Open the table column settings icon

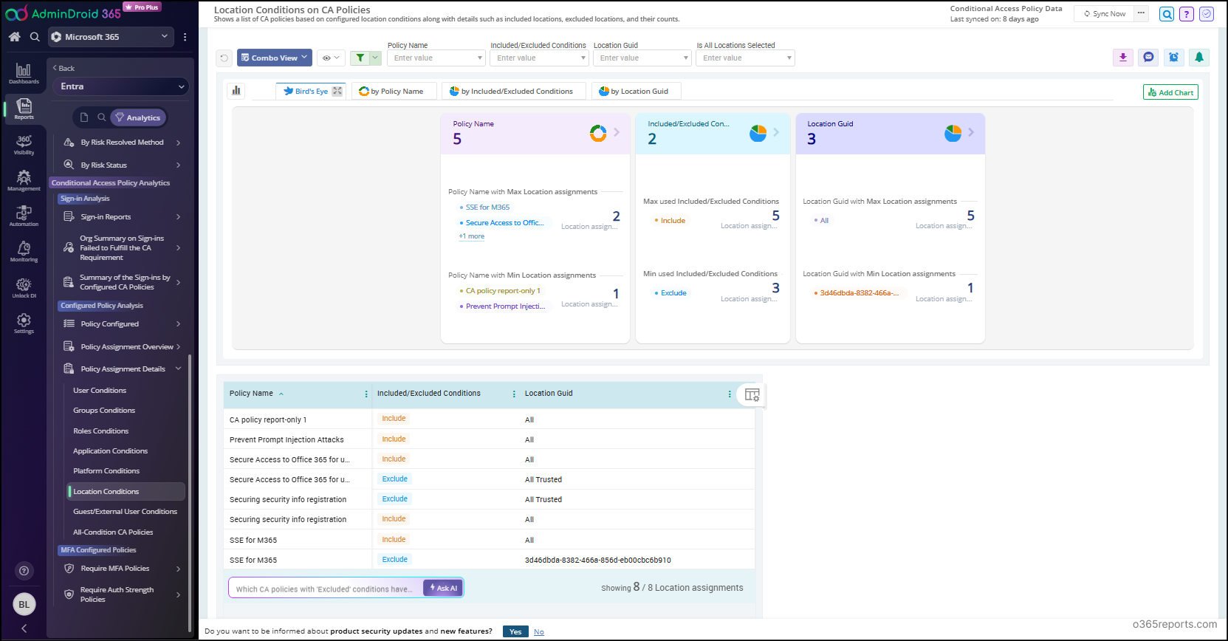tap(752, 394)
